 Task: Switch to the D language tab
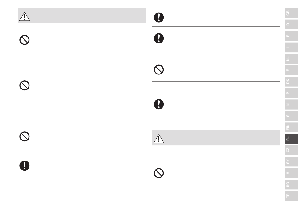pos(291,24)
